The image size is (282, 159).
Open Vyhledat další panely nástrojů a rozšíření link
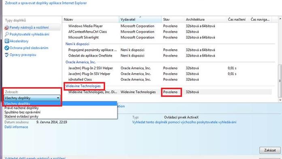[35, 158]
